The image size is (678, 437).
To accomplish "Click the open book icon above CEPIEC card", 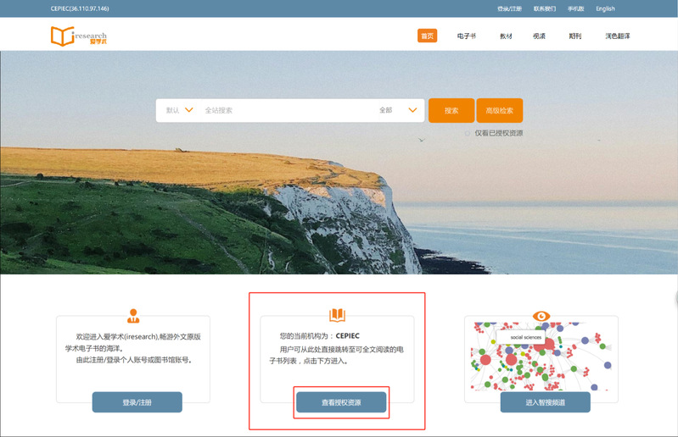I will 337,315.
